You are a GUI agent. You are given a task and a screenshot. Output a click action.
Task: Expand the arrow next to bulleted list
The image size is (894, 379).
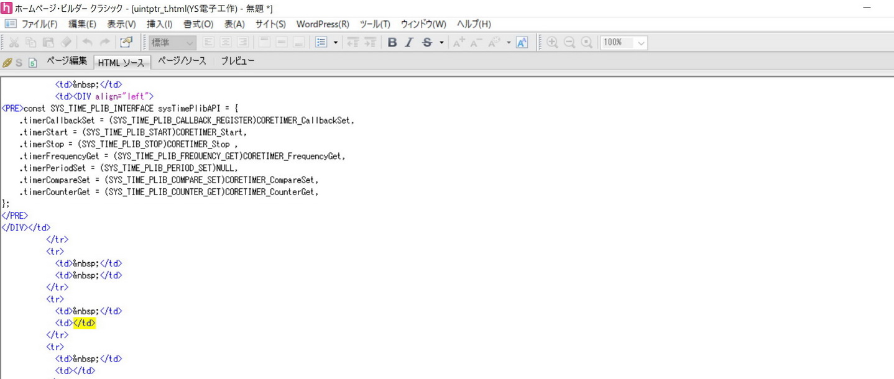coord(336,42)
